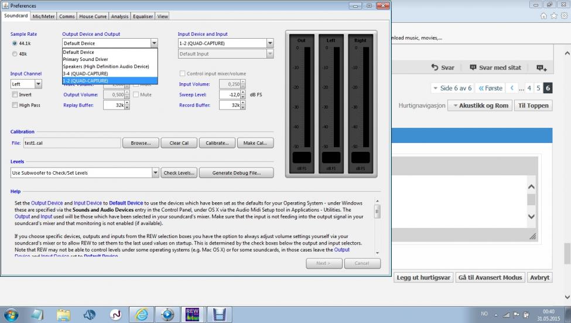Switch to the View tab
571x323 pixels.
click(x=162, y=16)
